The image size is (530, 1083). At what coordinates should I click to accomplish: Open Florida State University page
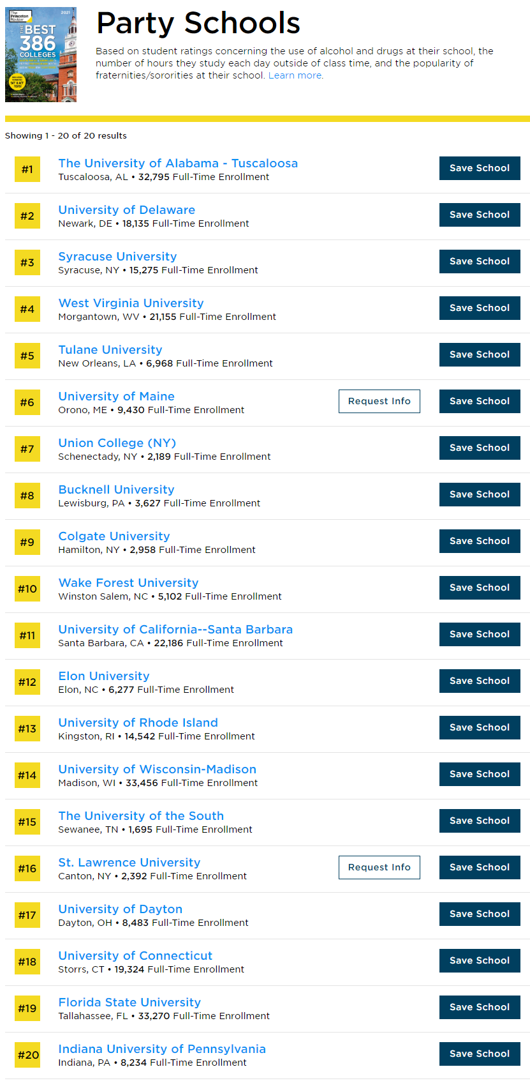129,1003
